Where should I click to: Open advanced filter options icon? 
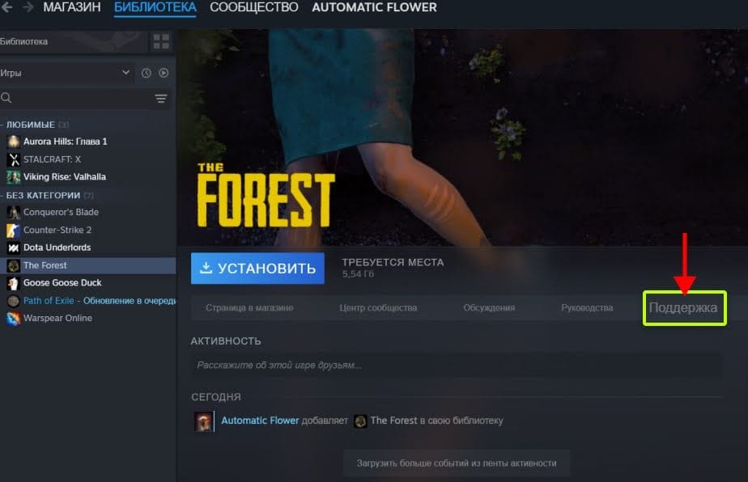point(161,99)
